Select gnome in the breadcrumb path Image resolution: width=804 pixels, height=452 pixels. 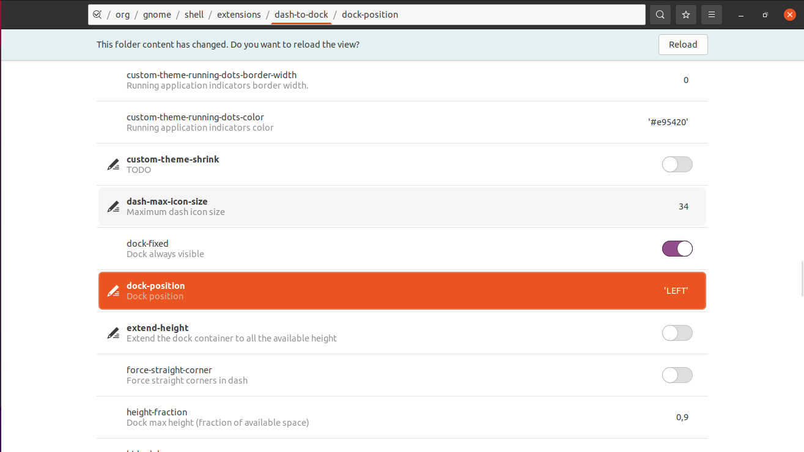point(157,14)
